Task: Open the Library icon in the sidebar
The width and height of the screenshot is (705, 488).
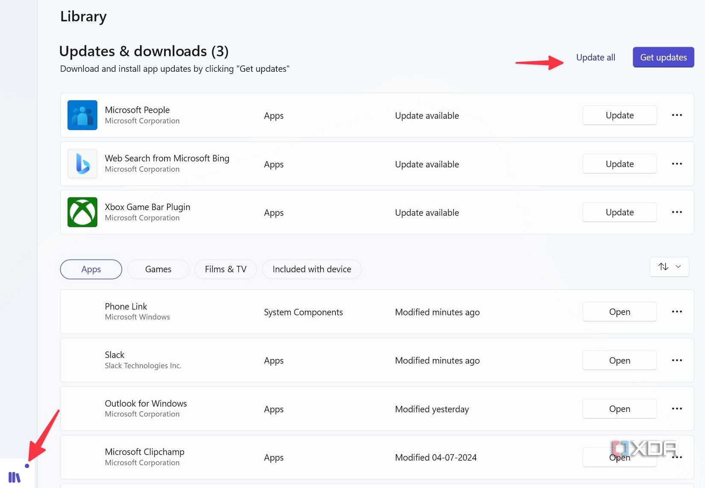Action: (x=15, y=477)
